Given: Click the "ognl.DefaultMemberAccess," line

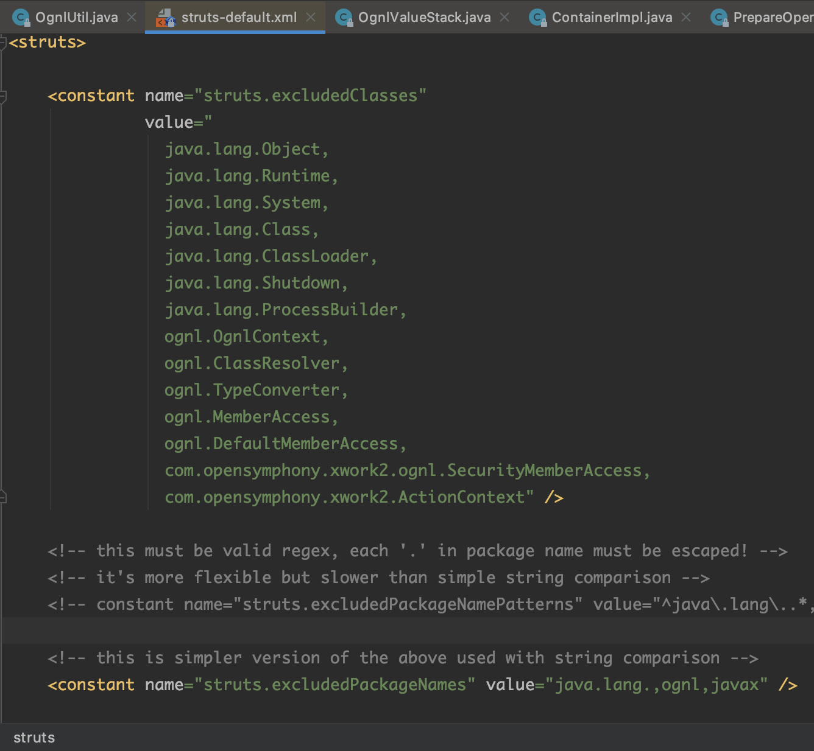Looking at the screenshot, I should 286,444.
